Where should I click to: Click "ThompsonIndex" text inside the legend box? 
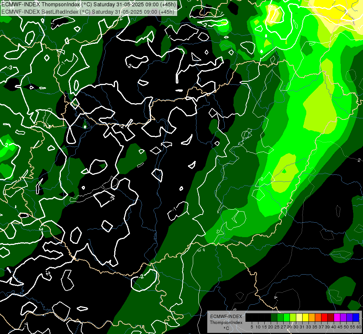tap(226, 322)
